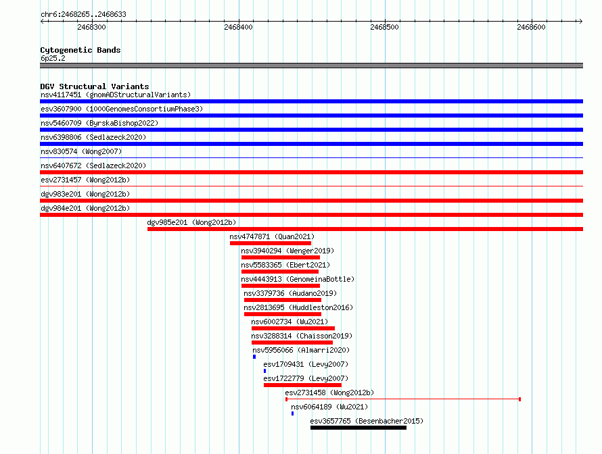Click the red bar under nsv2813695
The height and width of the screenshot is (454, 602).
tap(283, 314)
